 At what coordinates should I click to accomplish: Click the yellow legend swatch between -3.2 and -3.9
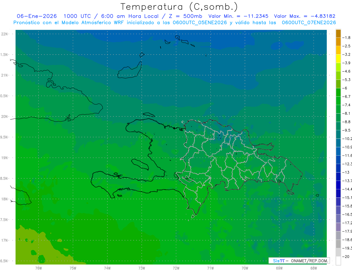(x=338, y=59)
